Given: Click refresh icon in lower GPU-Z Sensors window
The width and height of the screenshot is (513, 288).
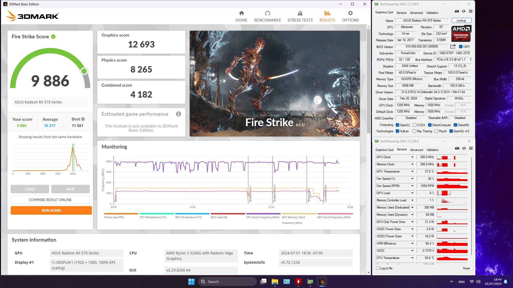Looking at the screenshot, I should click(464, 149).
